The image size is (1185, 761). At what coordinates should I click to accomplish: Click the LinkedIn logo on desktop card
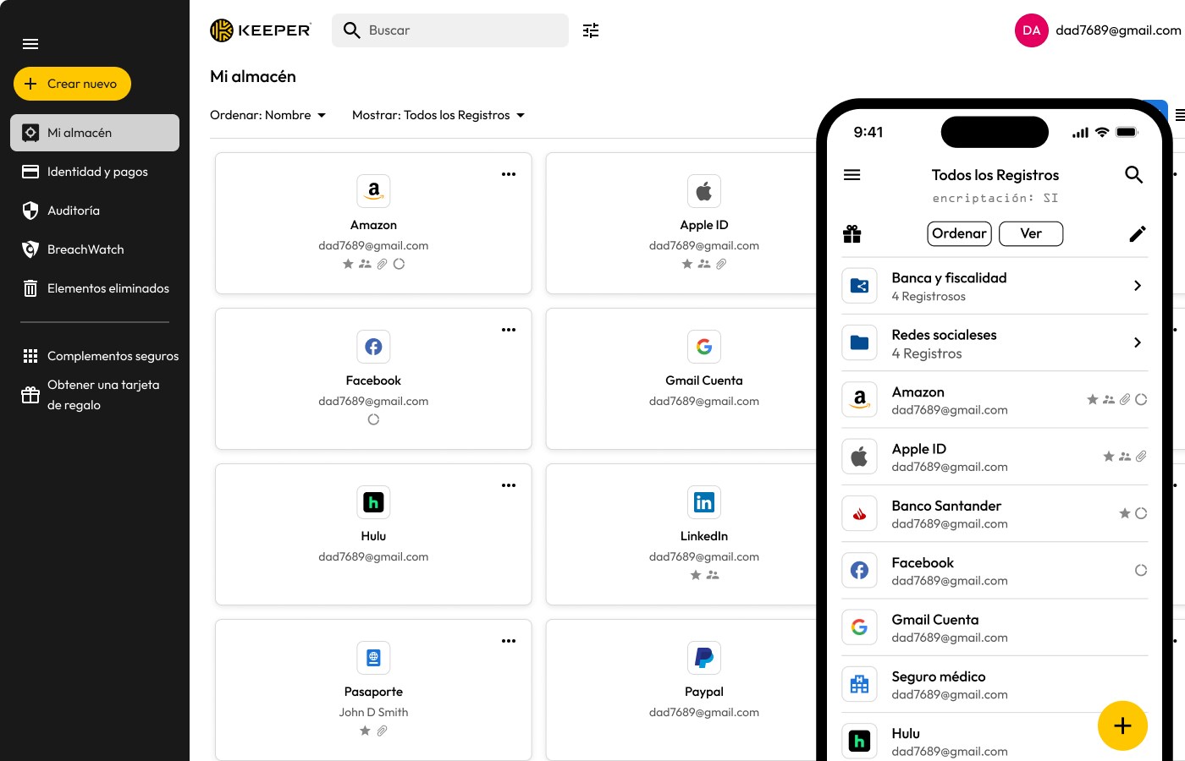click(x=704, y=502)
